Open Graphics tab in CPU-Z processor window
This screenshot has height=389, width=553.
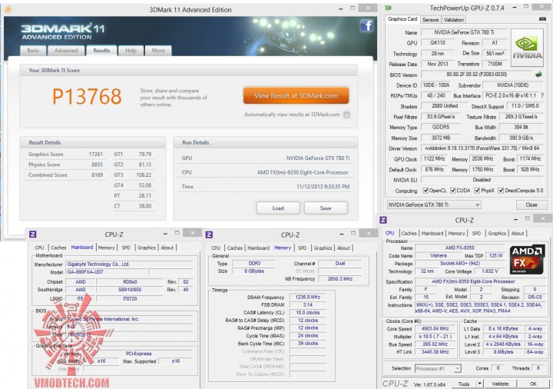pyautogui.click(x=497, y=234)
